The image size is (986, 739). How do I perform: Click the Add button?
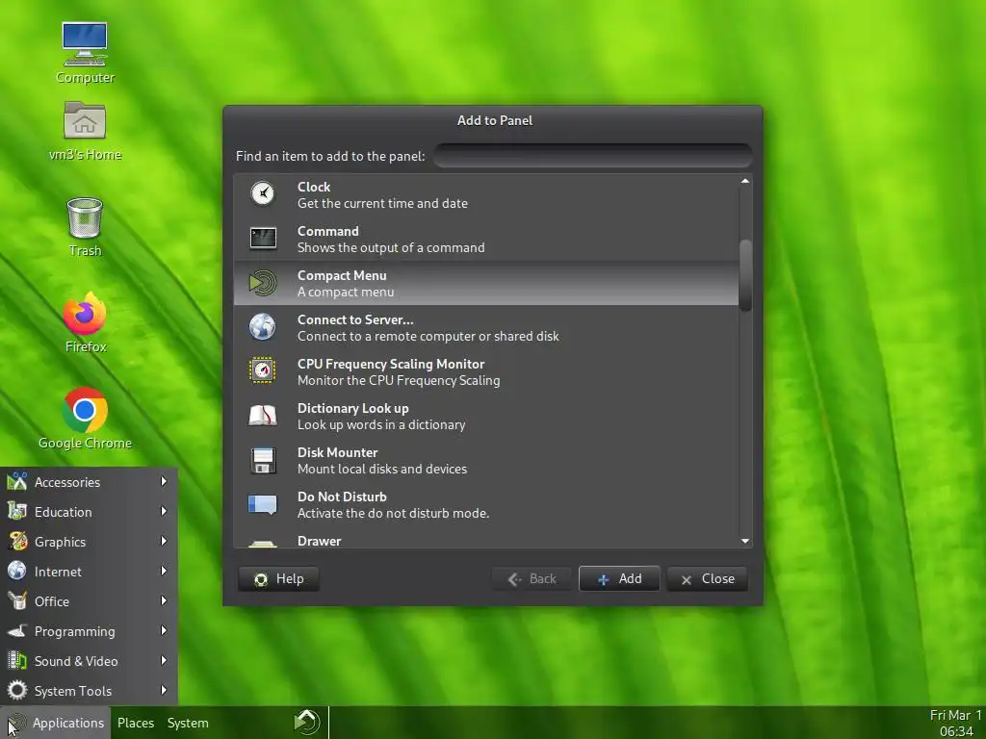619,578
